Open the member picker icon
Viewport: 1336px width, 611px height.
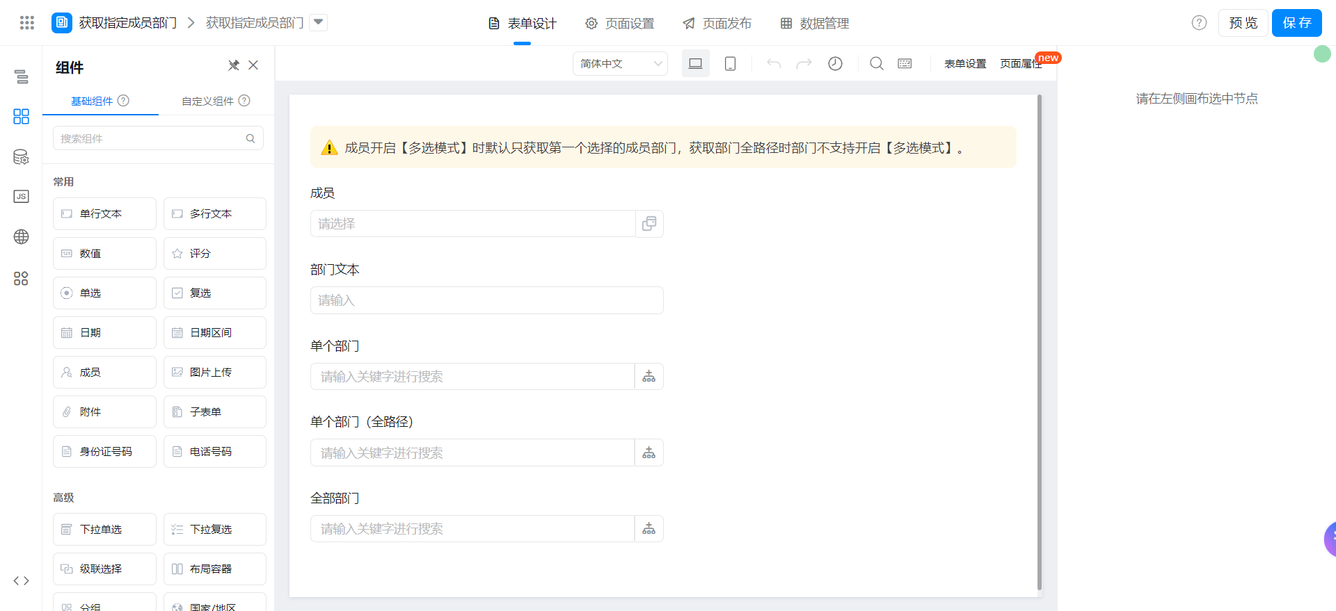(x=649, y=224)
